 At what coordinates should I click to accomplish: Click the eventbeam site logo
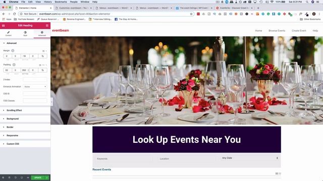[x=61, y=30]
